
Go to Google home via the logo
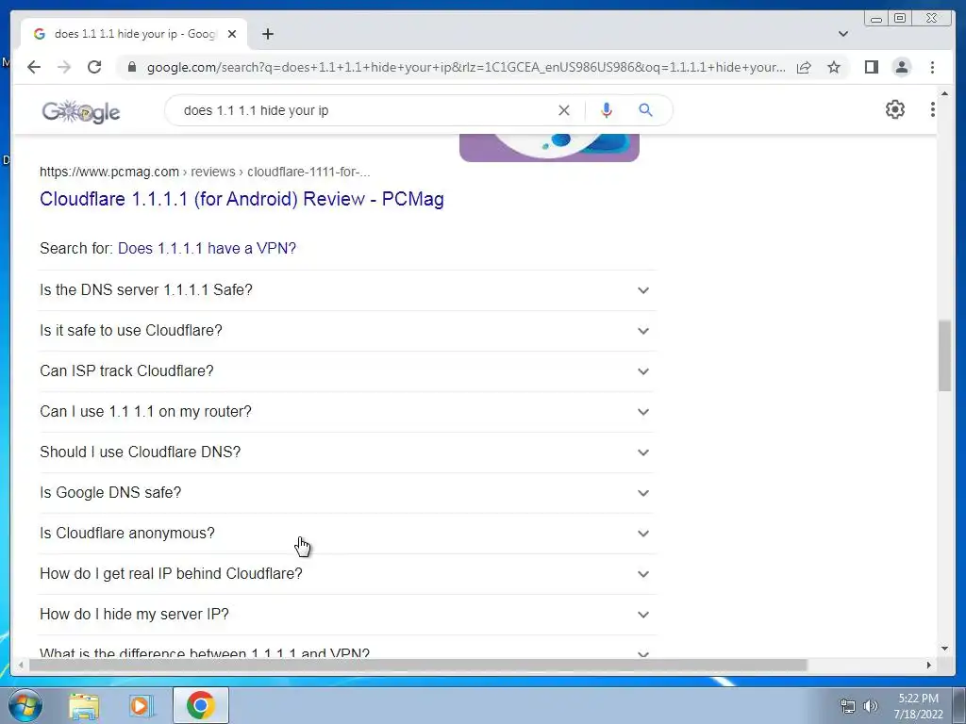[81, 111]
